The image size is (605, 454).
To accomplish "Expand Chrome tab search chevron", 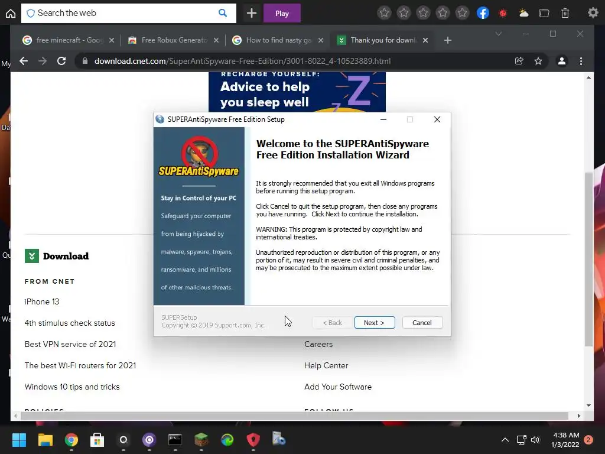I will pyautogui.click(x=499, y=34).
